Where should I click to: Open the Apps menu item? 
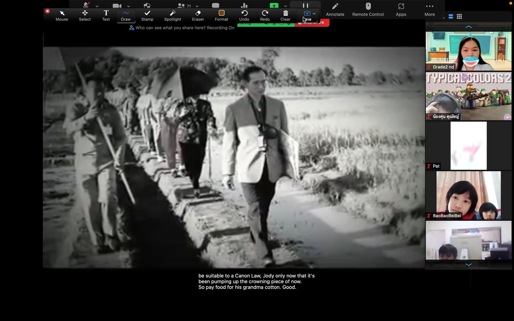401,10
